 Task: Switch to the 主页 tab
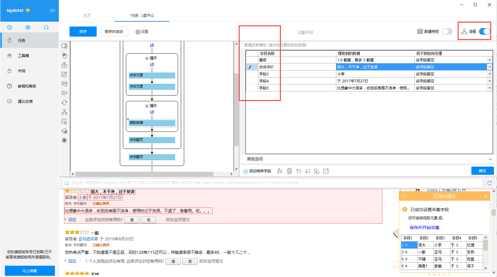pyautogui.click(x=87, y=15)
